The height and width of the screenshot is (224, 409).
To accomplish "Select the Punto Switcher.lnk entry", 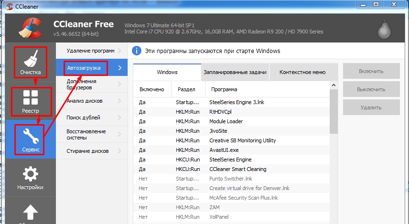I will tap(231, 179).
